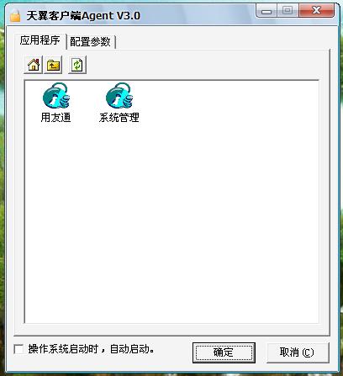The height and width of the screenshot is (376, 343).
Task: Enable auto-start on system startup checkbox
Action: click(18, 349)
